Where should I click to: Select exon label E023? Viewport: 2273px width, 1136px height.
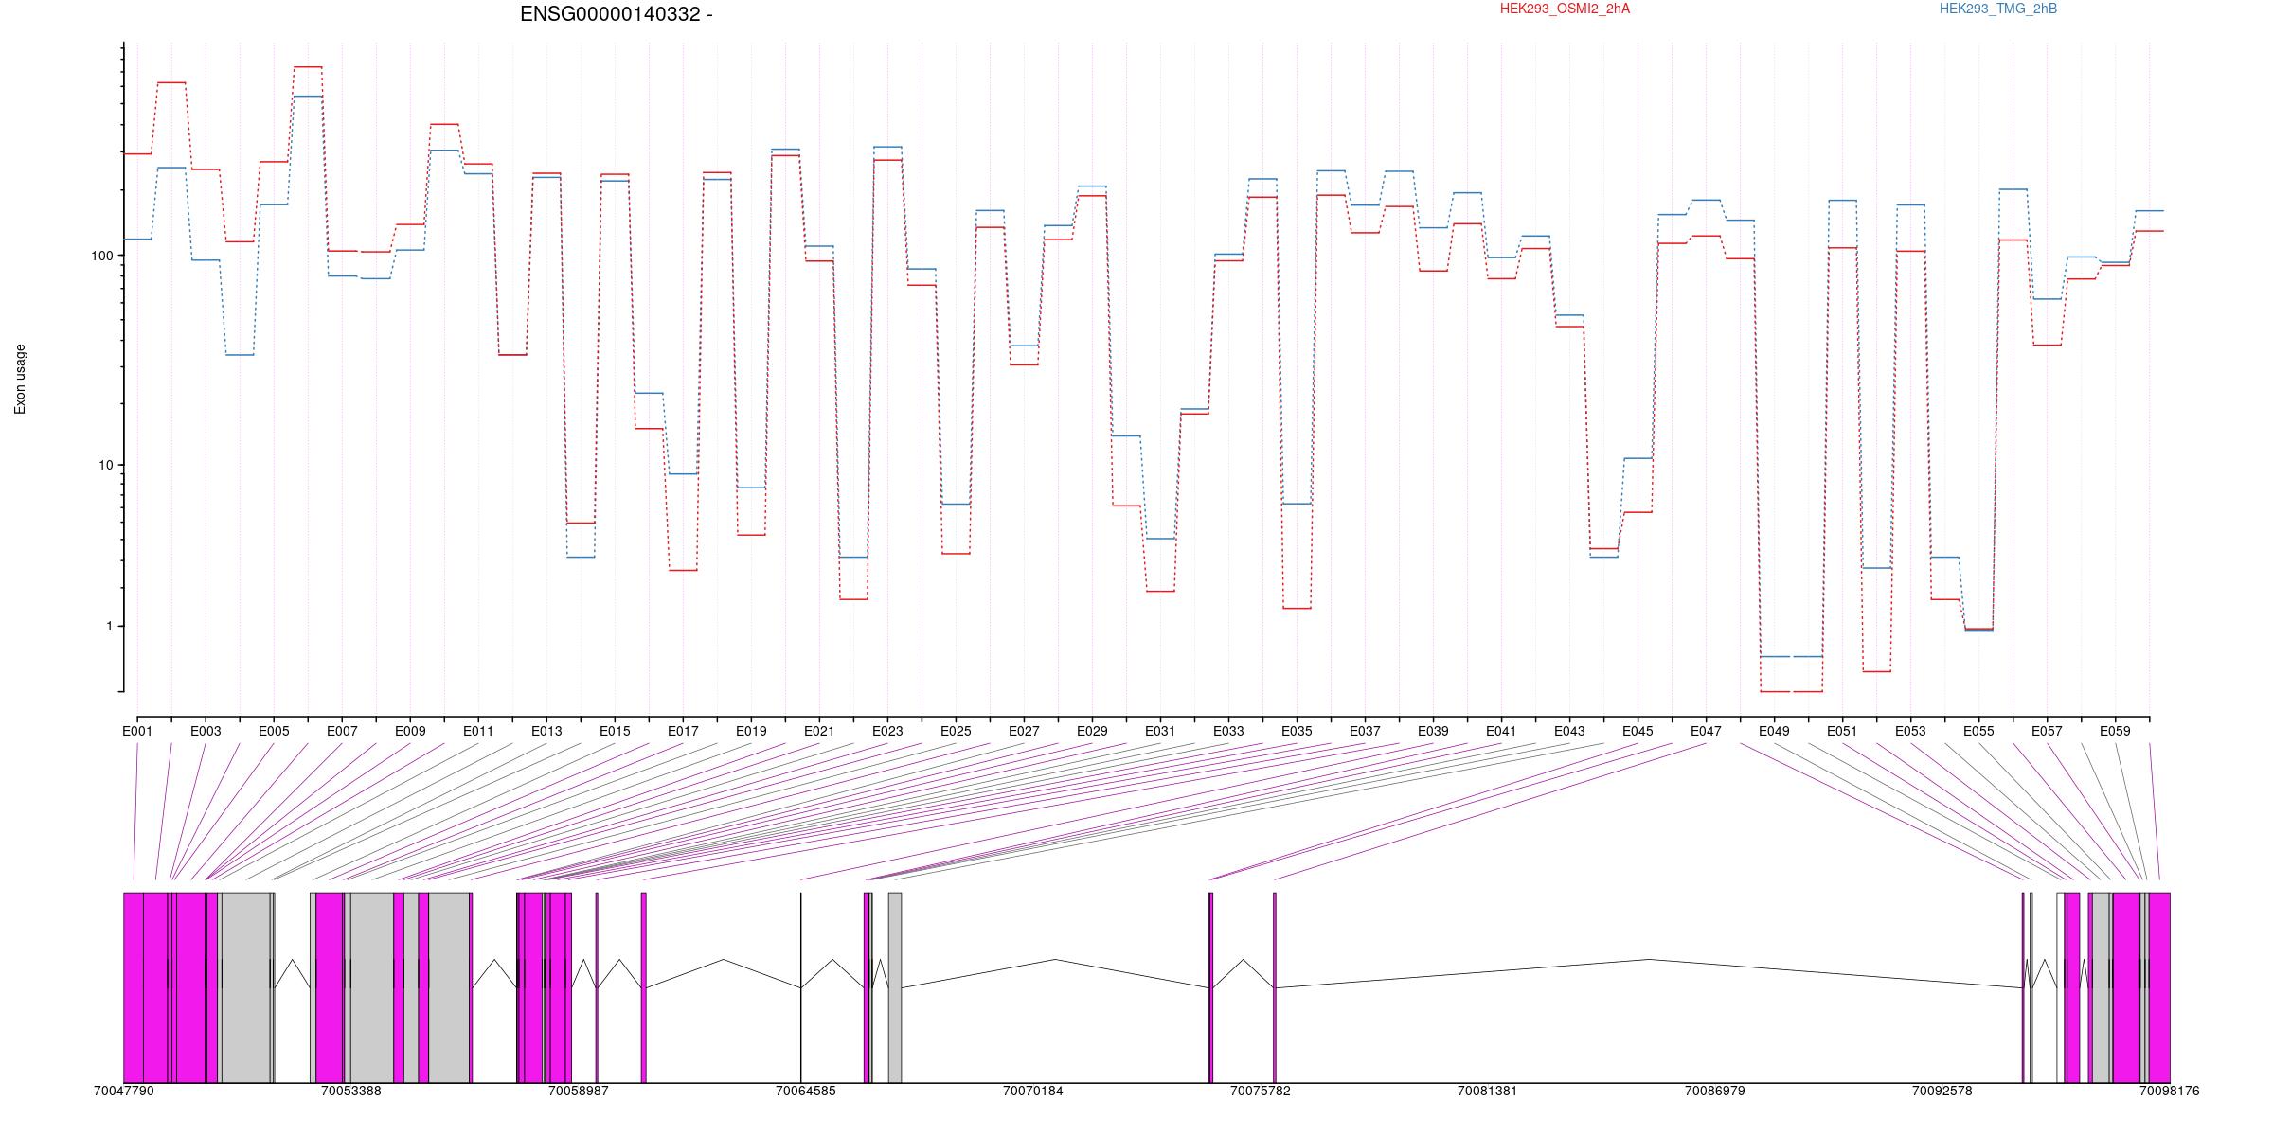point(887,731)
